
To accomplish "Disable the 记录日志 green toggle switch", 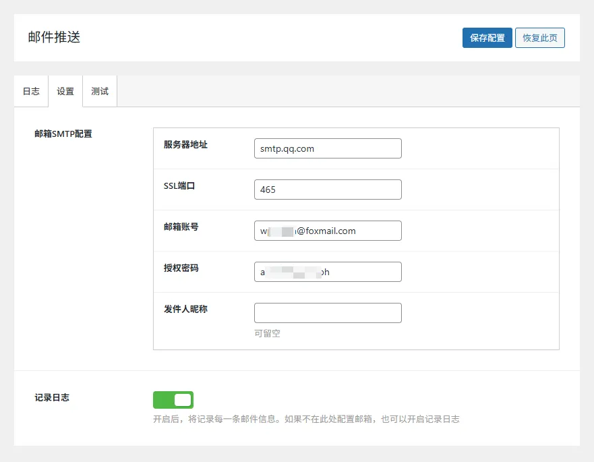I will (173, 400).
